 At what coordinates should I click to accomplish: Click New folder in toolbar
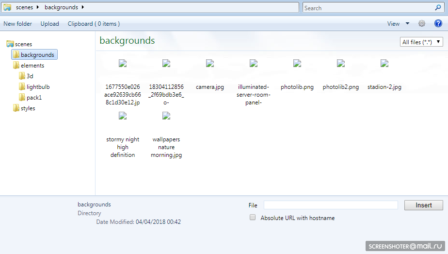click(x=18, y=24)
